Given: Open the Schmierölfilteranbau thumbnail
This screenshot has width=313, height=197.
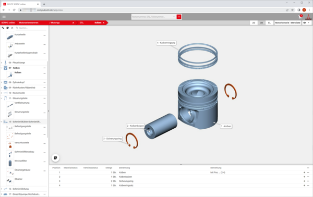Looking at the screenshot, I should pos(10,154).
